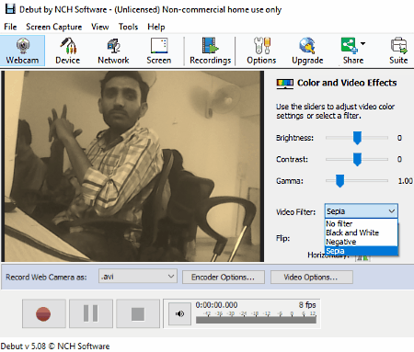Open the record format dropdown (.avi)

click(138, 277)
